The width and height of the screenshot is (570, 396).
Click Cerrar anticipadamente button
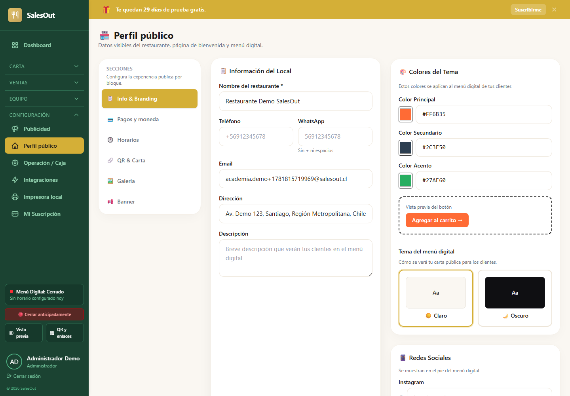tap(44, 314)
